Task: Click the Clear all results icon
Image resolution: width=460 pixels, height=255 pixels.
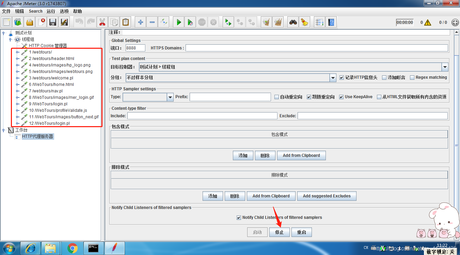Action: (x=278, y=22)
